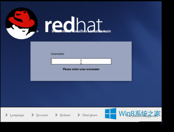Viewport: 174px width, 132px height.
Task: Open the Session menu
Action: tap(42, 115)
